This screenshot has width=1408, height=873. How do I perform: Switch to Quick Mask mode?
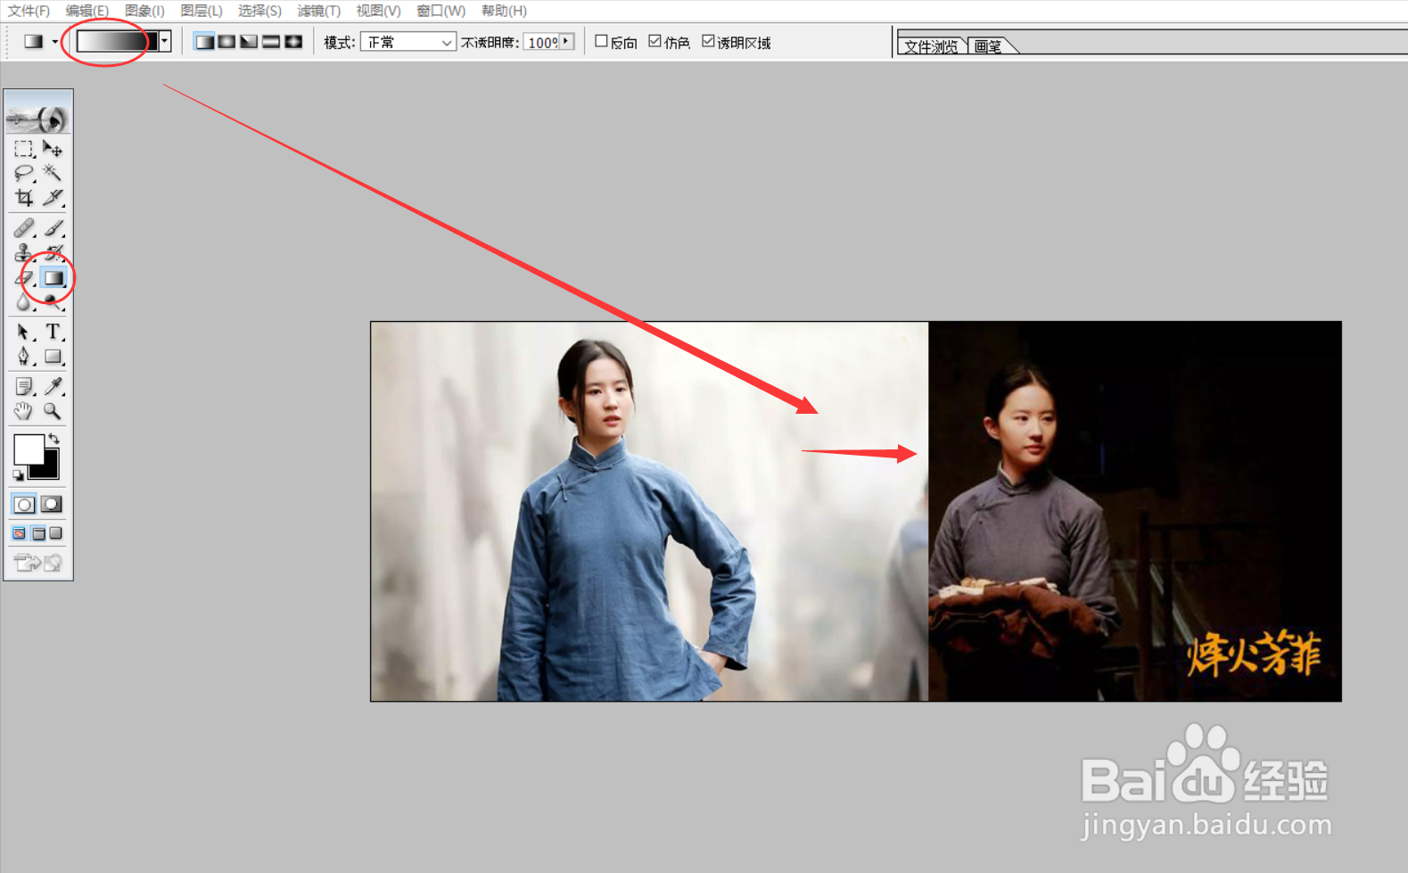pos(52,505)
